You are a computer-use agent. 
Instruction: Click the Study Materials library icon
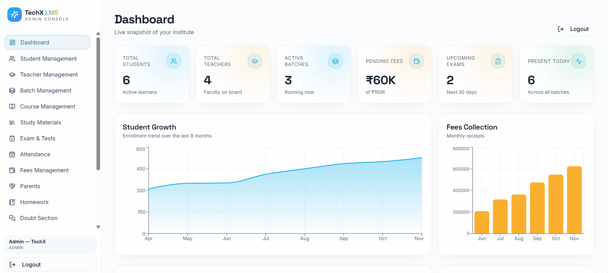tap(12, 122)
